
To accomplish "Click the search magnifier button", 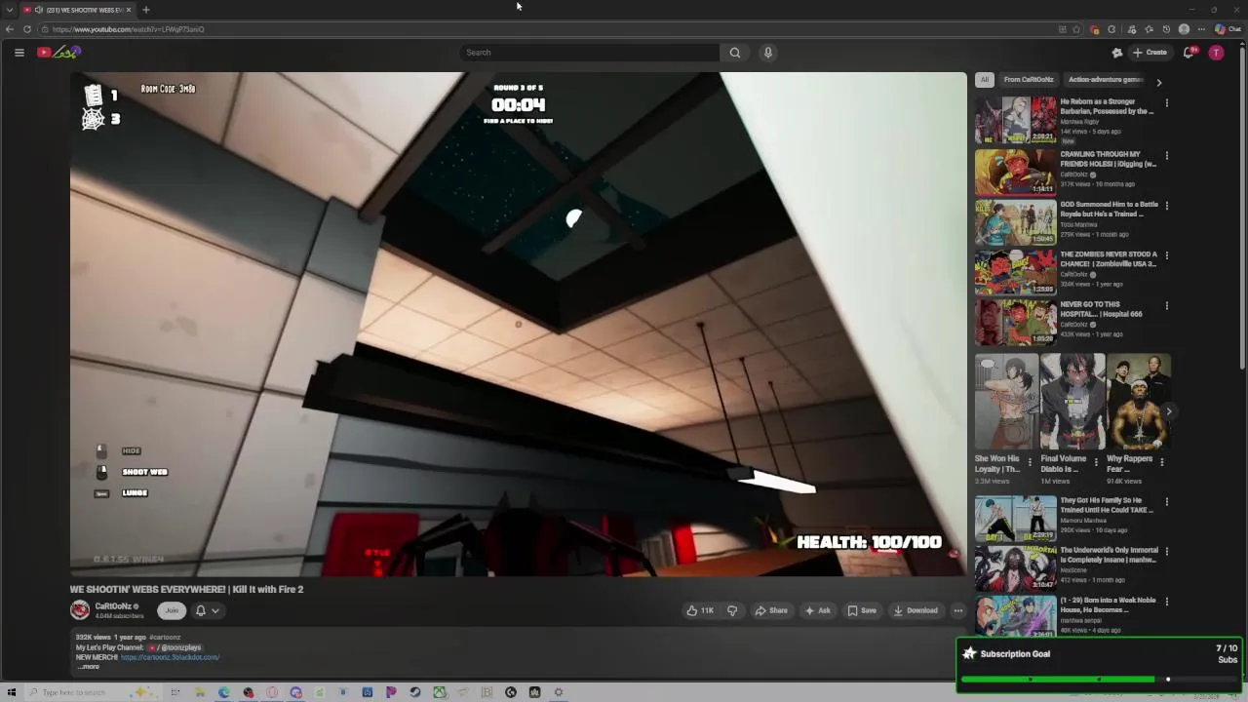I will (x=735, y=53).
